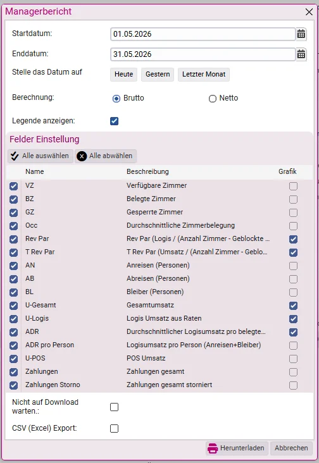Open the Startdatum calendar picker icon
The image size is (319, 463).
coord(301,34)
